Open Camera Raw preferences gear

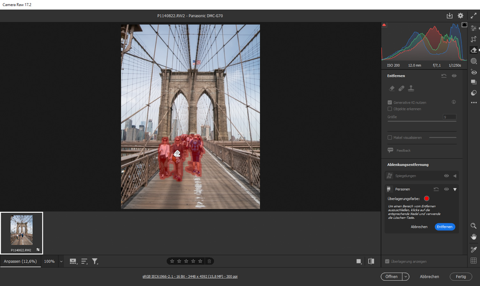pyautogui.click(x=460, y=16)
